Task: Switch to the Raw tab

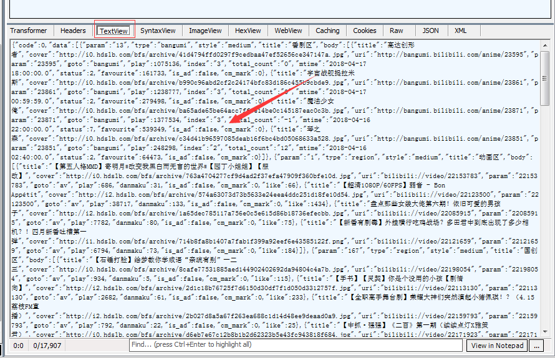Action: (397, 31)
